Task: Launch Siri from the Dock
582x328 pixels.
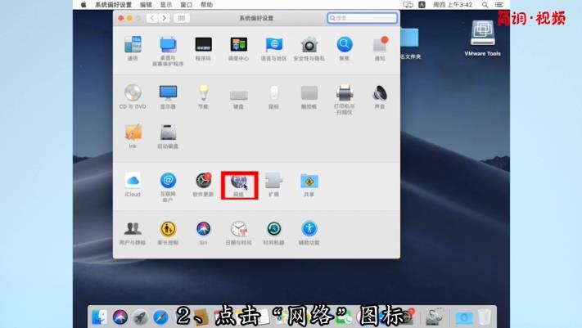Action: 120,317
